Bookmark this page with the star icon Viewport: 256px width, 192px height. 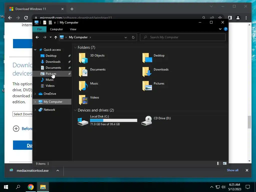click(220, 18)
